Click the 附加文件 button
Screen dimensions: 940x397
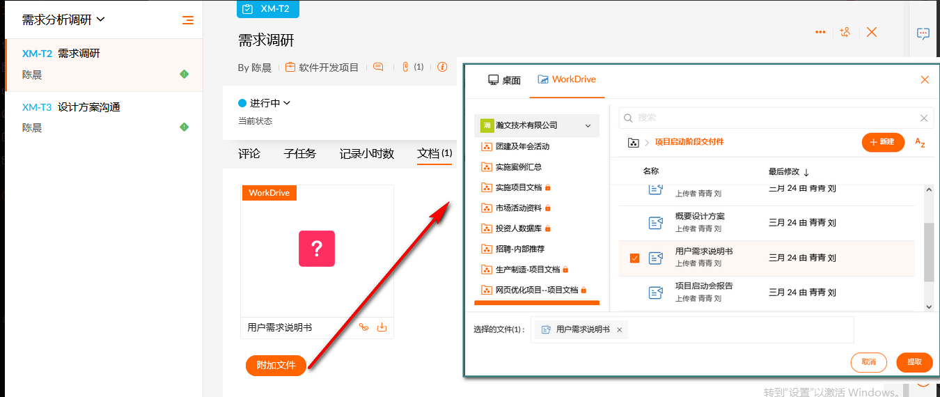(276, 365)
